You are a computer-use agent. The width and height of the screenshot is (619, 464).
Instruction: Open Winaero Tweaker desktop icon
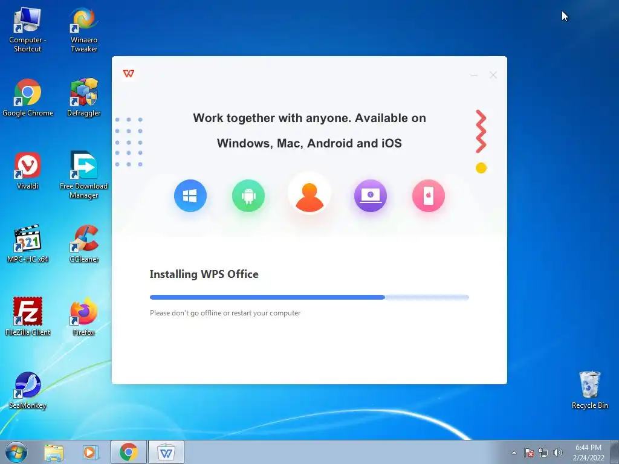(x=83, y=30)
